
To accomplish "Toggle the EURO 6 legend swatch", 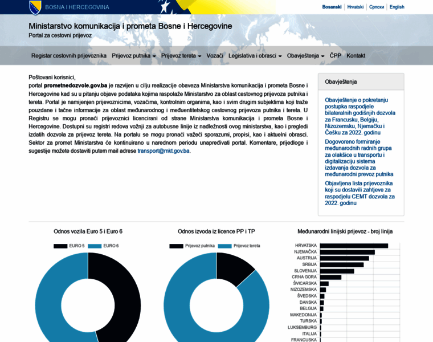I will (x=95, y=246).
